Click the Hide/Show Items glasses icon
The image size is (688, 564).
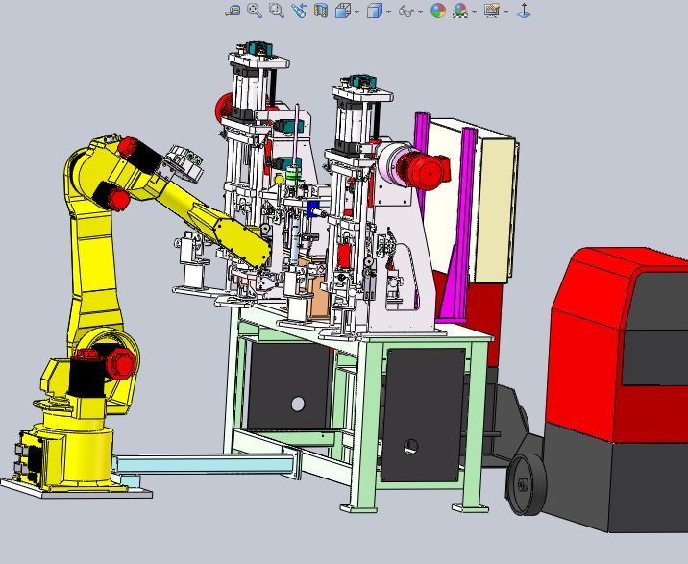pos(406,11)
